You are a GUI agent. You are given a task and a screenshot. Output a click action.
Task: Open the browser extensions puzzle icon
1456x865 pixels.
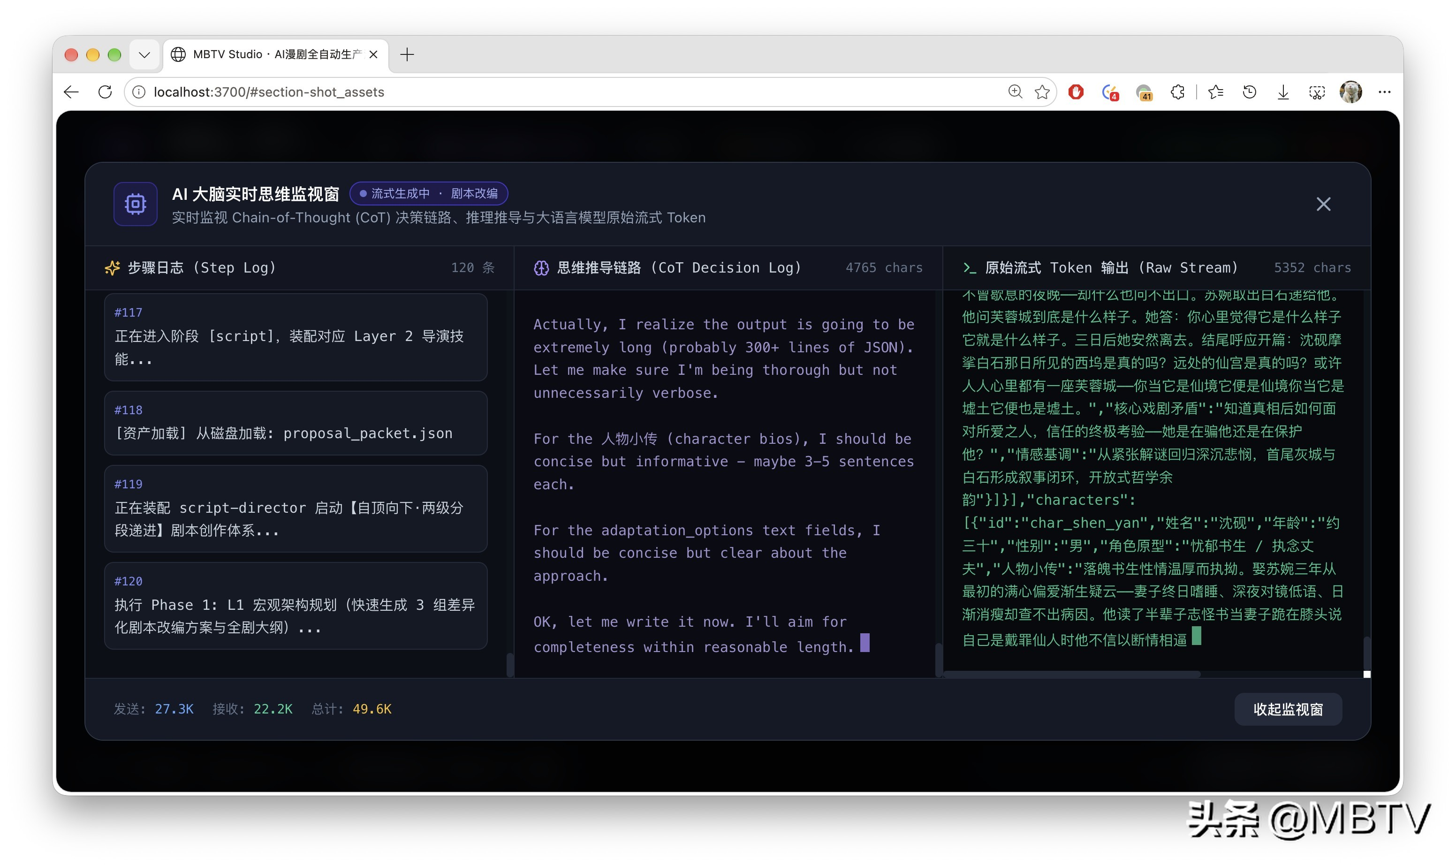pyautogui.click(x=1177, y=91)
